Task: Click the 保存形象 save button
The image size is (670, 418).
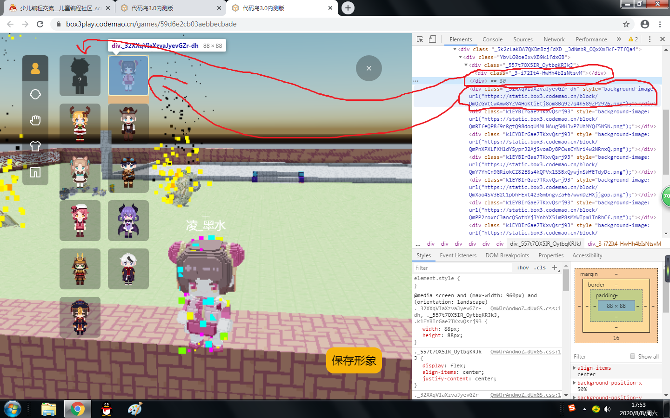Action: pyautogui.click(x=354, y=360)
